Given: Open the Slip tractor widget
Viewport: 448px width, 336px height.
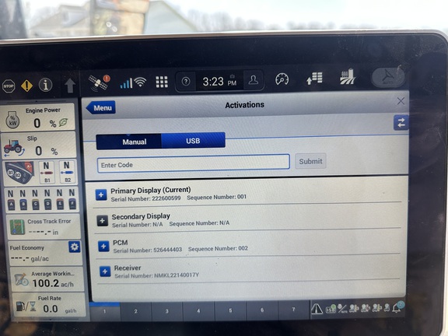Looking at the screenshot, I should (x=39, y=145).
